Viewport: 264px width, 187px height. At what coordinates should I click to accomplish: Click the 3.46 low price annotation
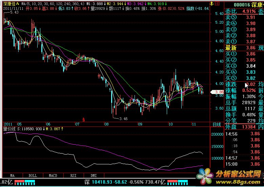123,119
